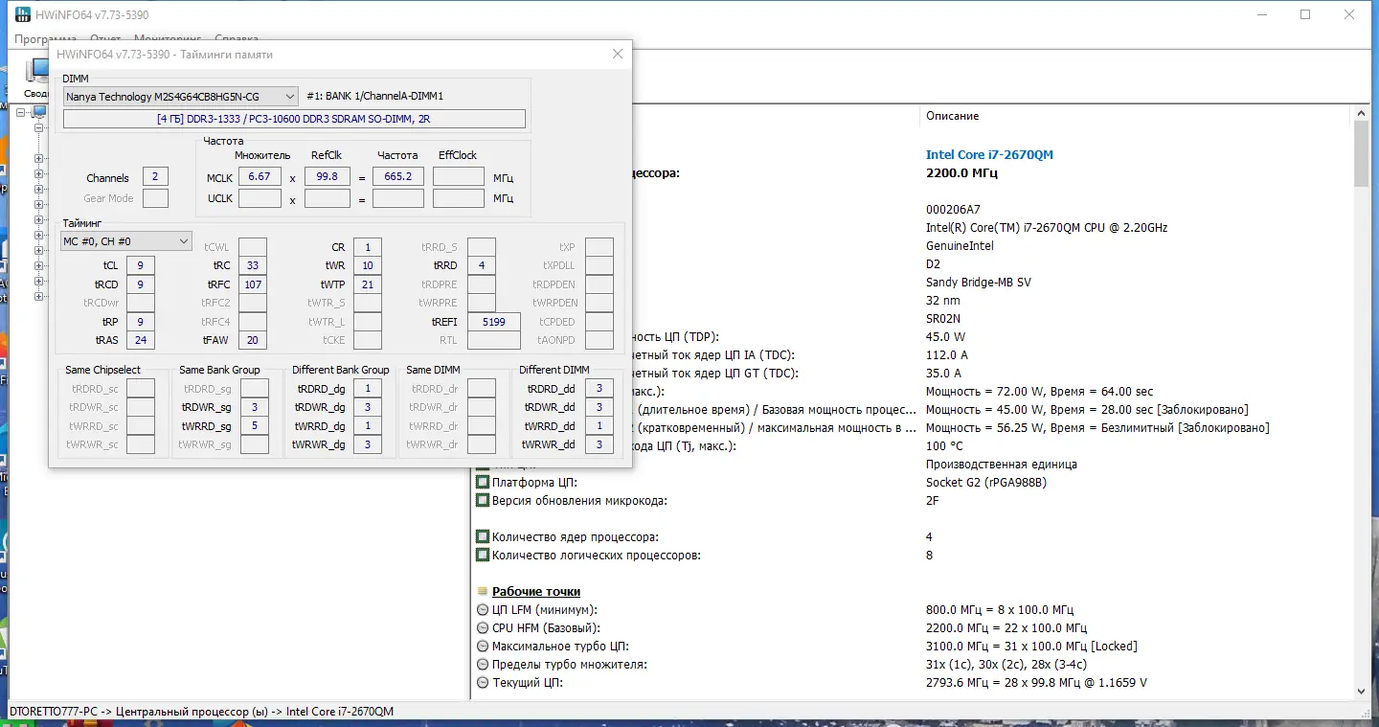Click the Intel Core i7-2670QM blue link

(989, 154)
